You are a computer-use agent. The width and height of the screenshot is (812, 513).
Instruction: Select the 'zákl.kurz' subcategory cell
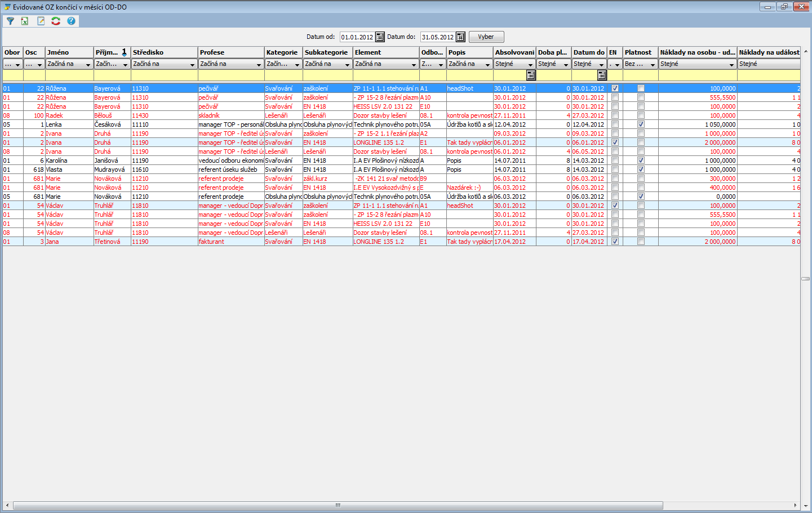click(x=328, y=179)
